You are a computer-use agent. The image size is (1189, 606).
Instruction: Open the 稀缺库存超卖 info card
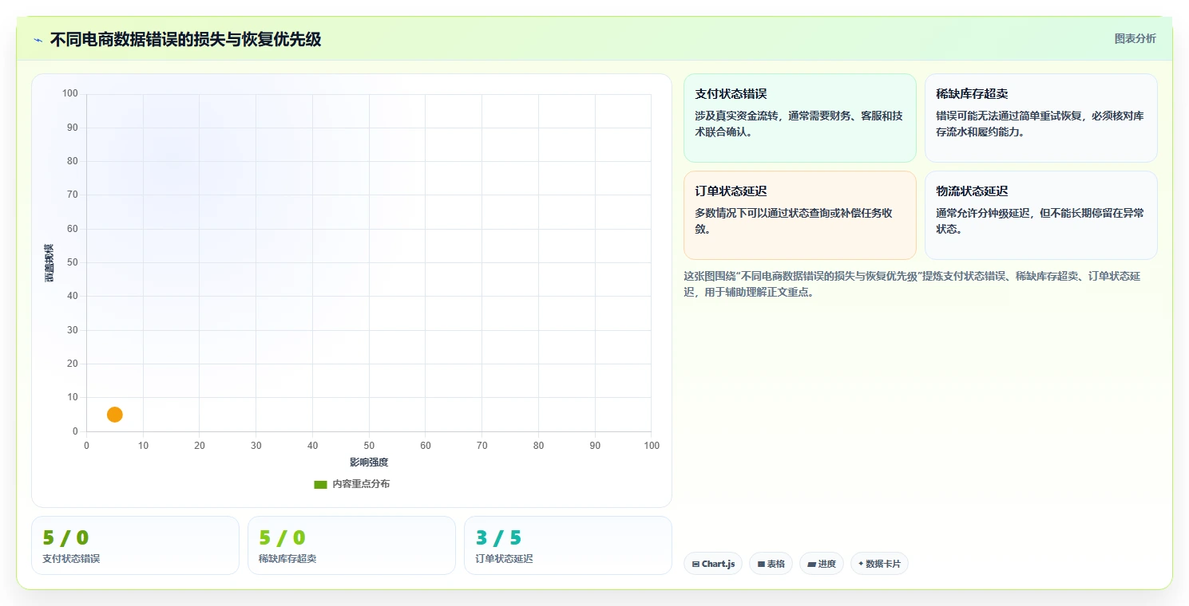coord(1040,118)
